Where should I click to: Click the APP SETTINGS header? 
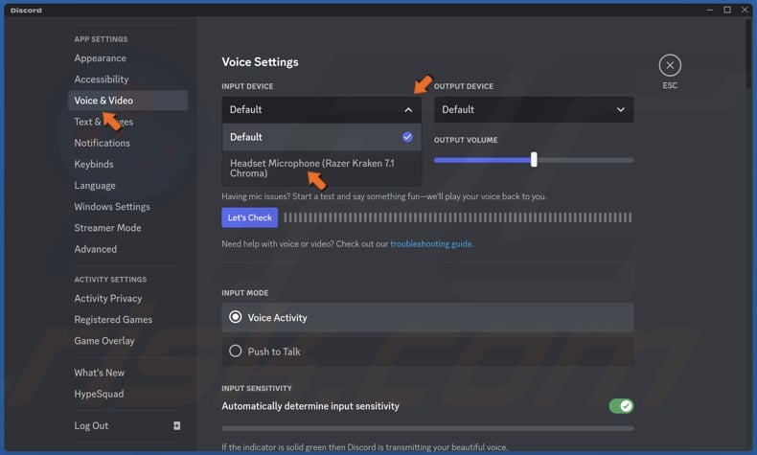click(101, 39)
